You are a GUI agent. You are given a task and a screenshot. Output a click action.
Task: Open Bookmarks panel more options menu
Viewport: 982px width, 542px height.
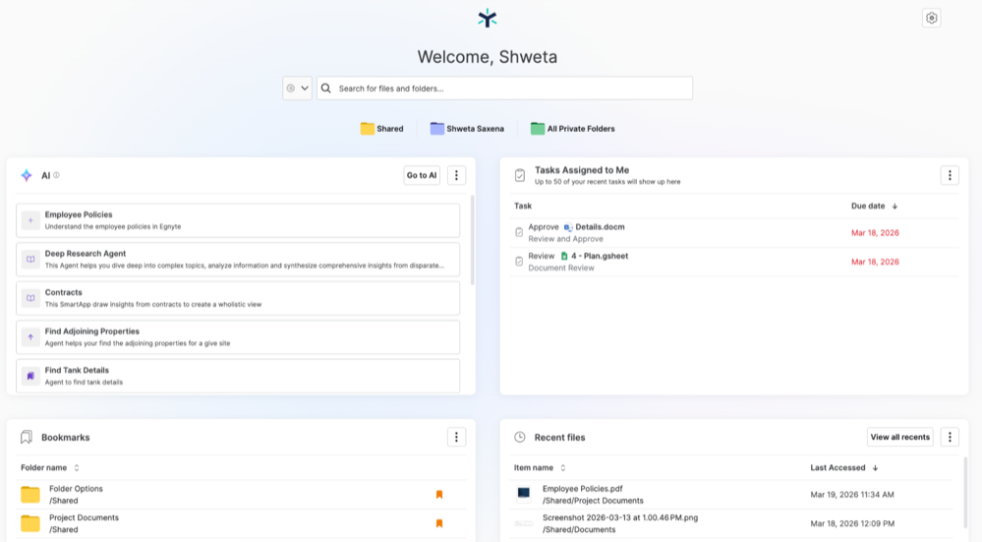[456, 437]
